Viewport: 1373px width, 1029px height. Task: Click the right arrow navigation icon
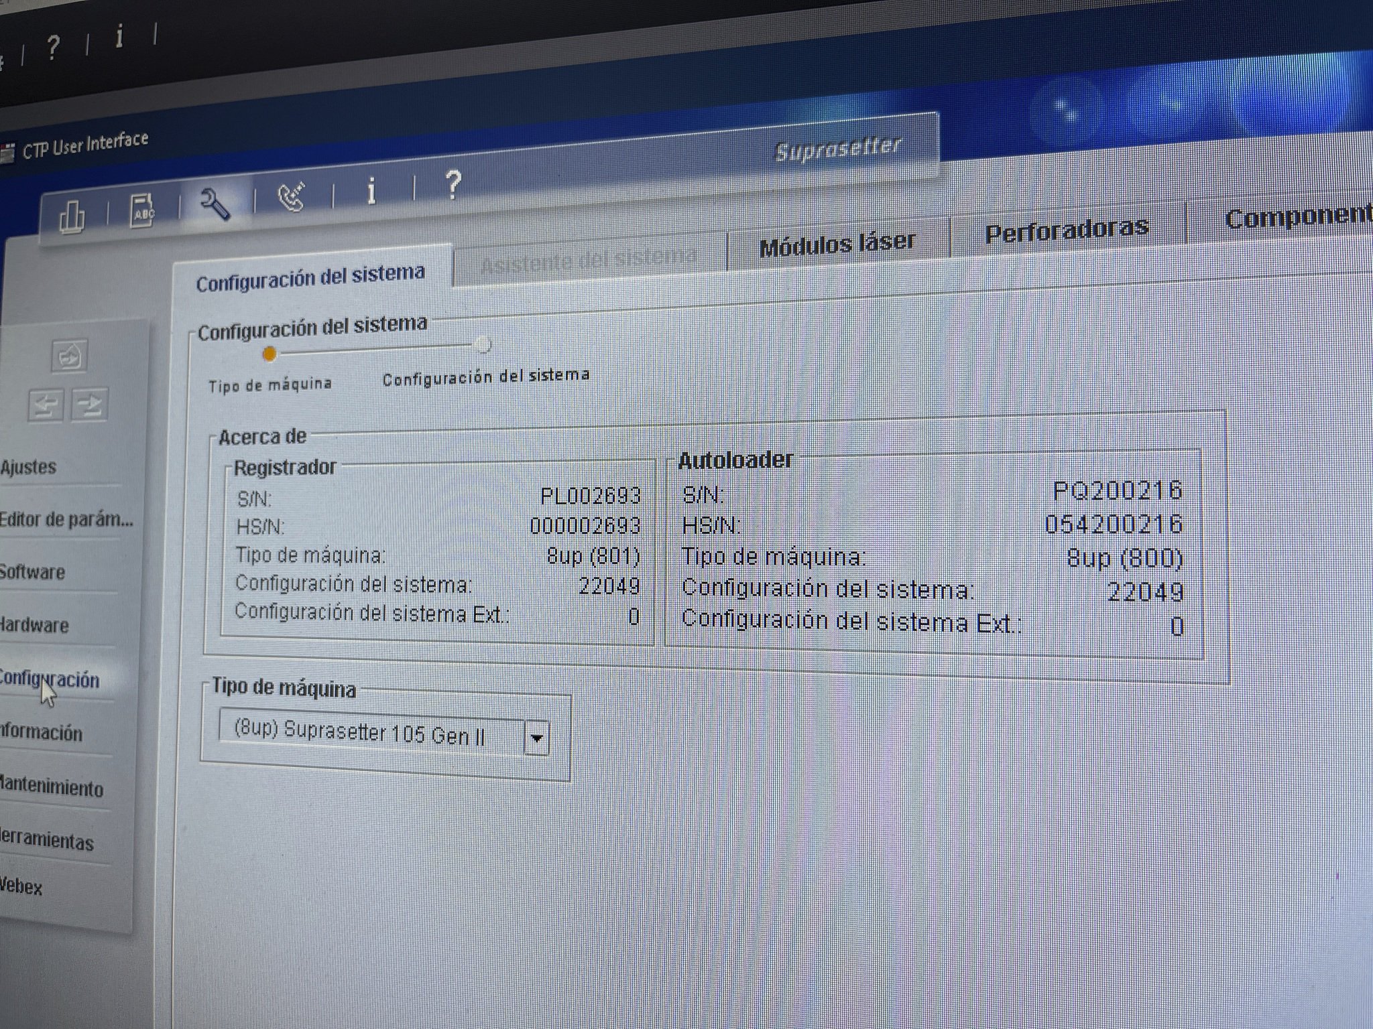(90, 404)
